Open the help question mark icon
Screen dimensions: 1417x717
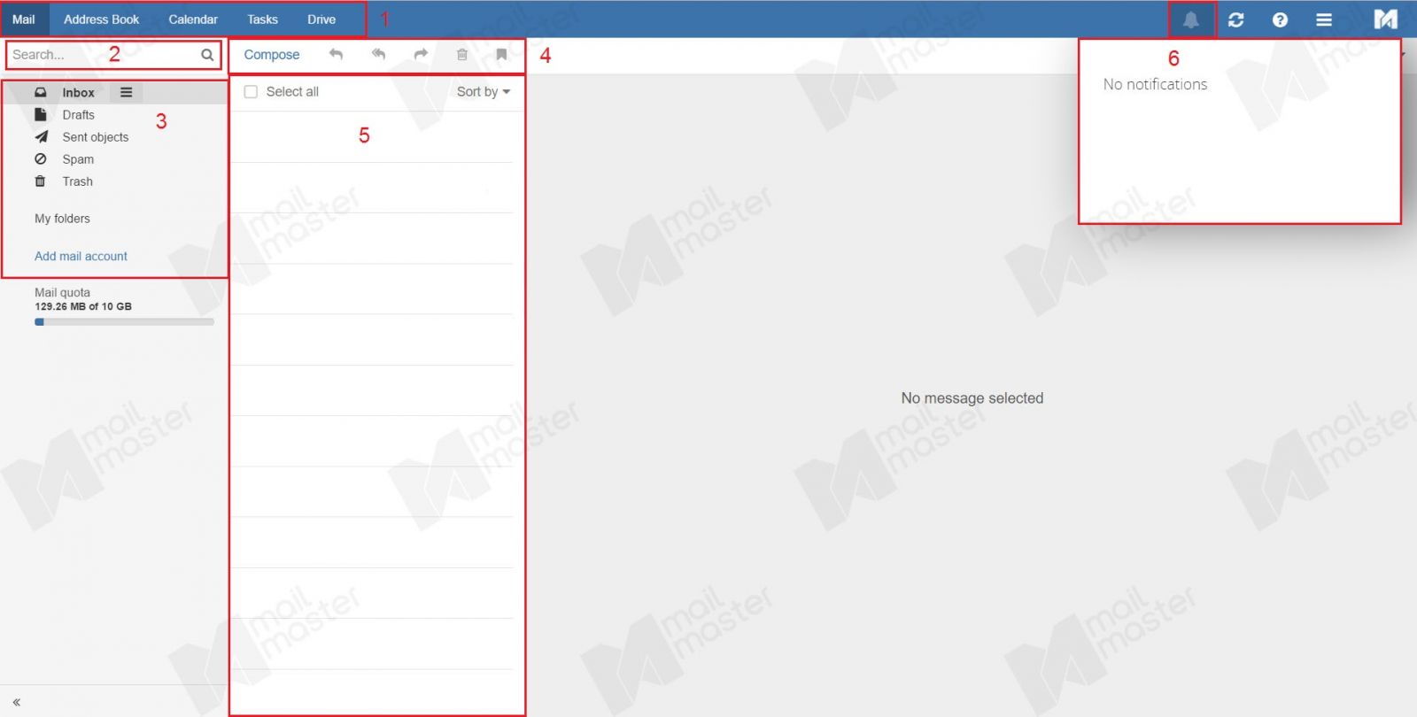click(1280, 19)
